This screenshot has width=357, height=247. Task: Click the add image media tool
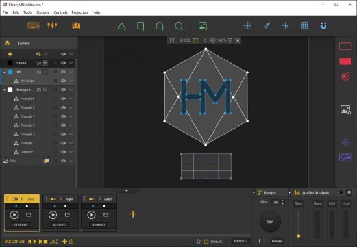pyautogui.click(x=203, y=26)
